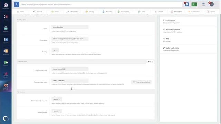Open Reports in the sidebar

[6, 75]
